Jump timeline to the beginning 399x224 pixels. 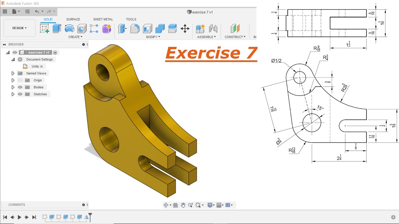(x=5, y=217)
